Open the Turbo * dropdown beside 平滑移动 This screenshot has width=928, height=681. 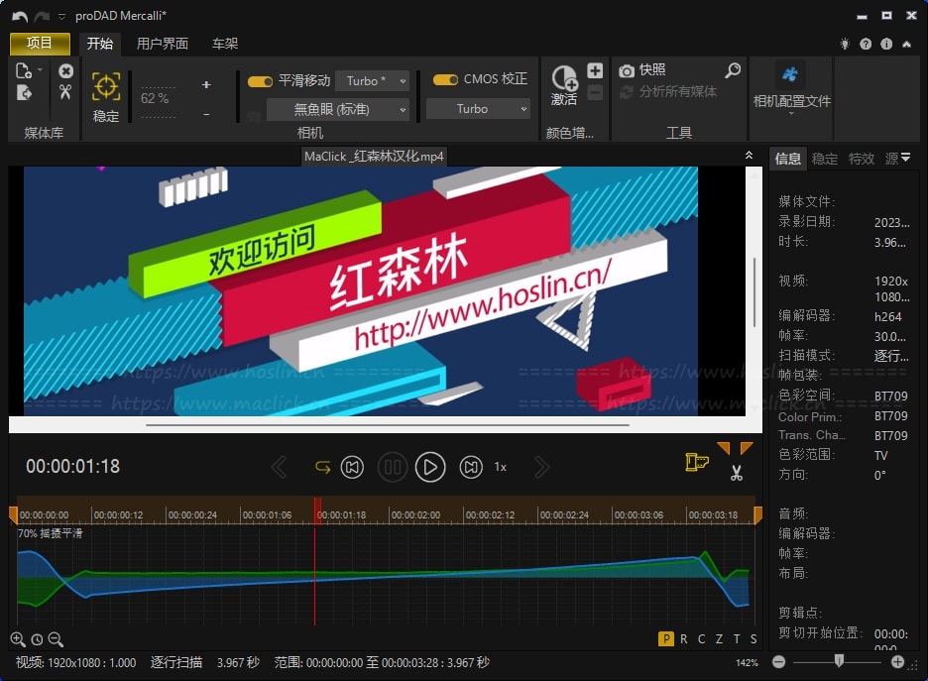pyautogui.click(x=372, y=80)
